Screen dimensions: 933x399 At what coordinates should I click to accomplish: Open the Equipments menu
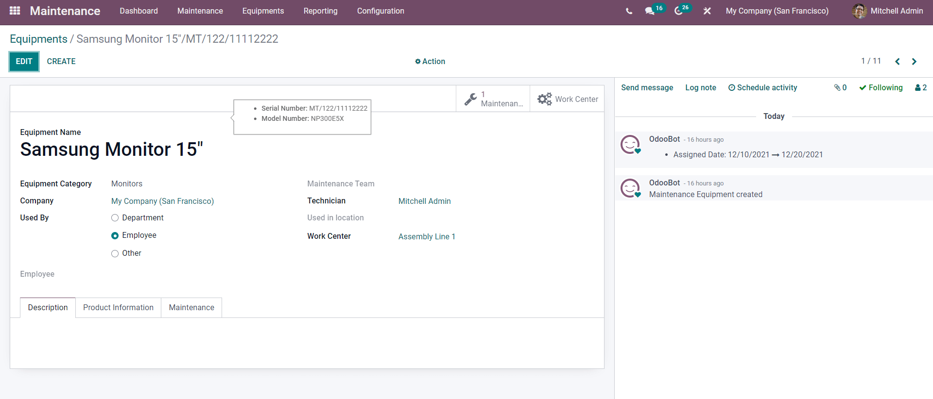click(263, 11)
